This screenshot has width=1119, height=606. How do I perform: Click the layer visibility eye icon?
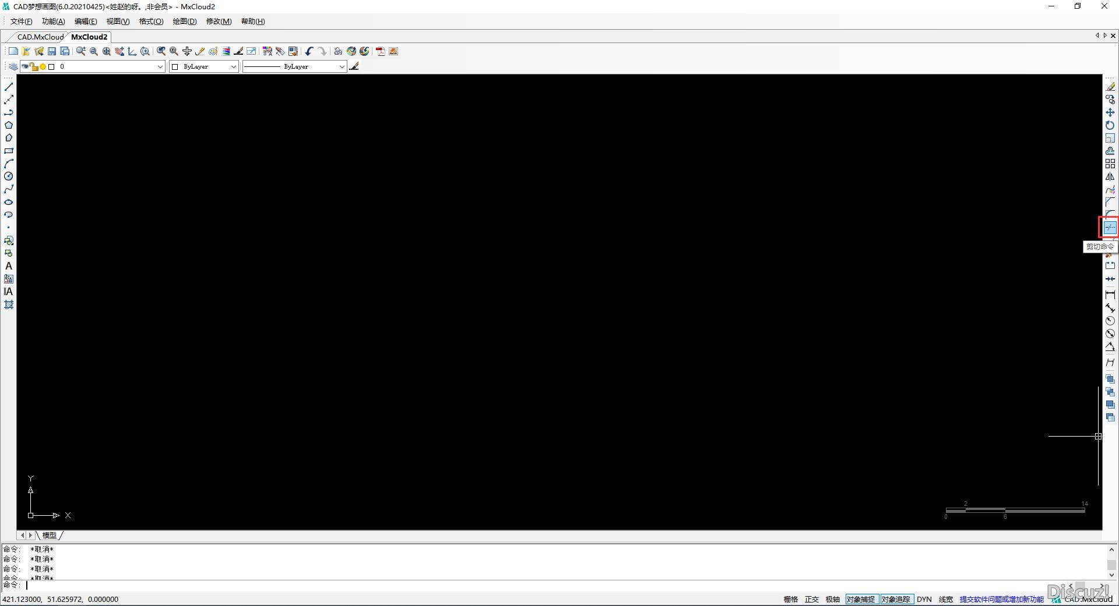pos(25,66)
